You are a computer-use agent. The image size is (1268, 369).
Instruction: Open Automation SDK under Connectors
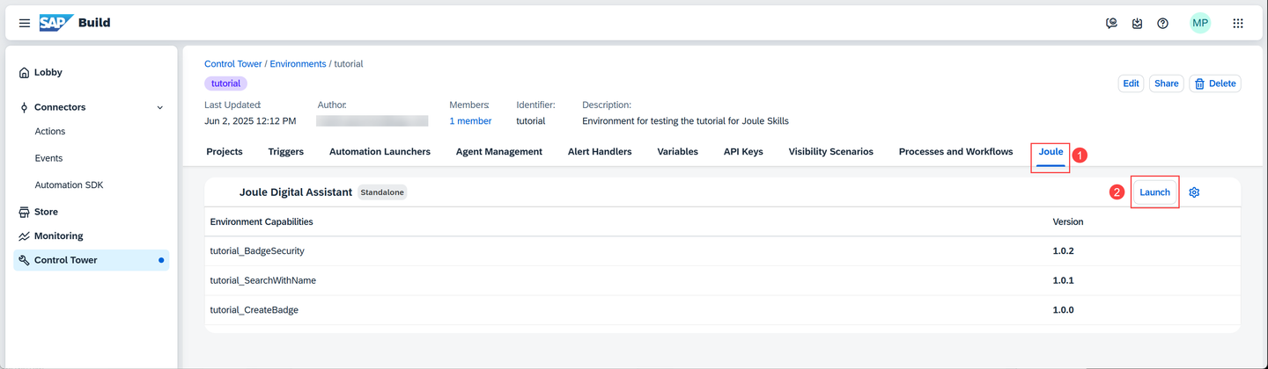click(69, 185)
